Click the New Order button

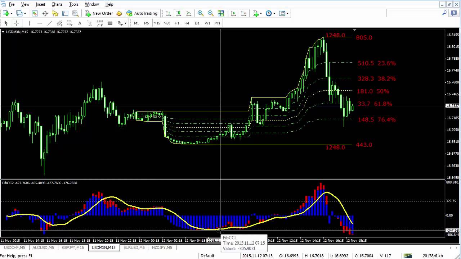[x=99, y=13]
